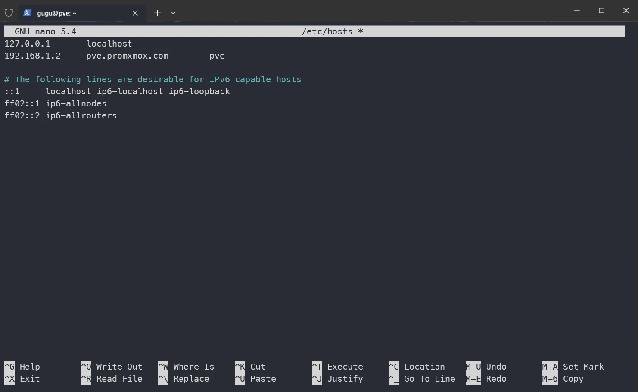The image size is (638, 392).
Task: Click the ^K Cut shortcut label
Action: (250, 367)
